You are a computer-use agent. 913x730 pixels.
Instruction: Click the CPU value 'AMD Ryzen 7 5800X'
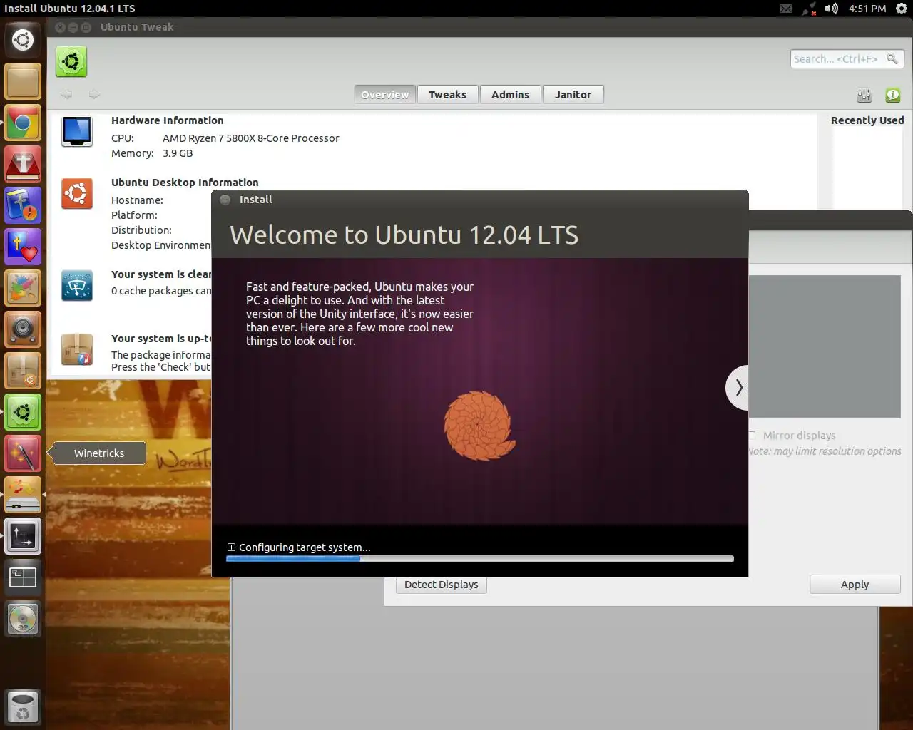tap(251, 138)
